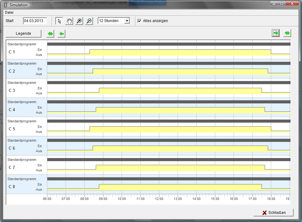Click the C 8 yellow on-period bar

(x=180, y=187)
